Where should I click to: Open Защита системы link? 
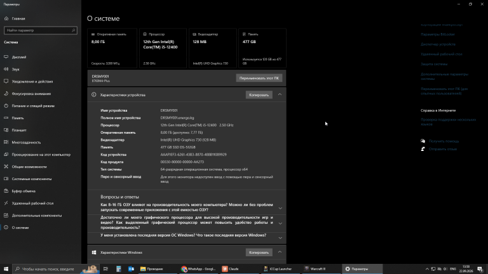(x=434, y=64)
